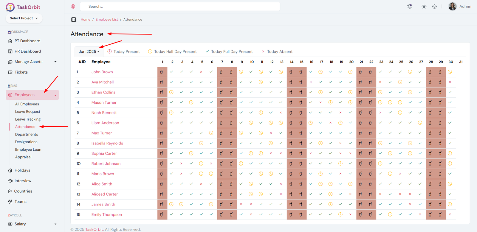The image size is (477, 232).
Task: Click the layers icon beside the search bar
Action: tap(73, 7)
